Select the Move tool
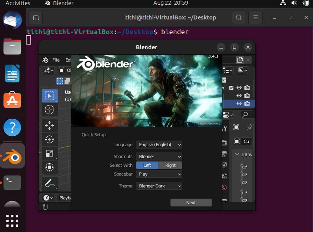The width and height of the screenshot is (313, 232). (x=49, y=125)
